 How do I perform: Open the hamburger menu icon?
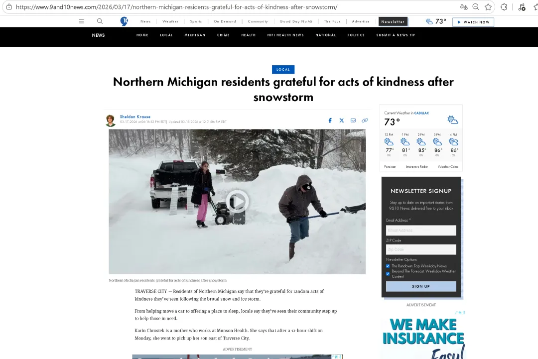pos(81,21)
